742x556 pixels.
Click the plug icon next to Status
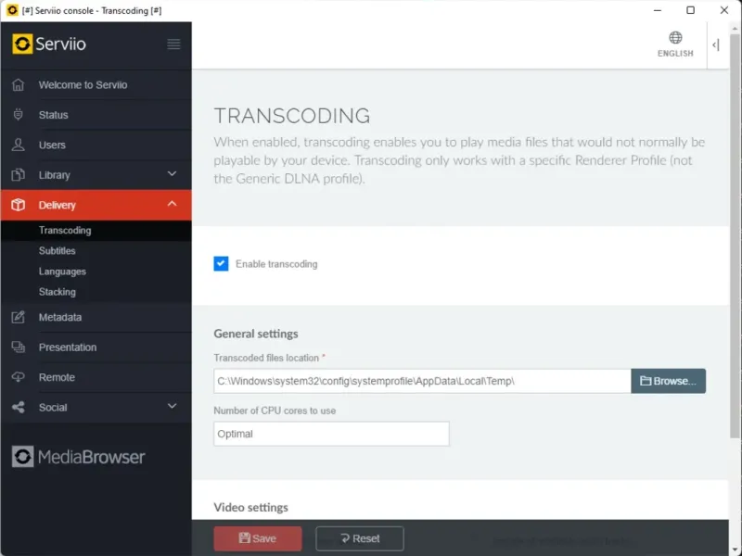point(18,114)
